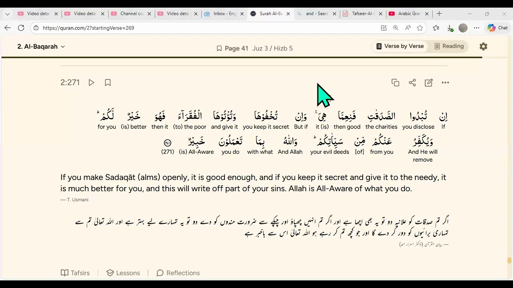Open the verse's three-dot more options

pyautogui.click(x=445, y=82)
